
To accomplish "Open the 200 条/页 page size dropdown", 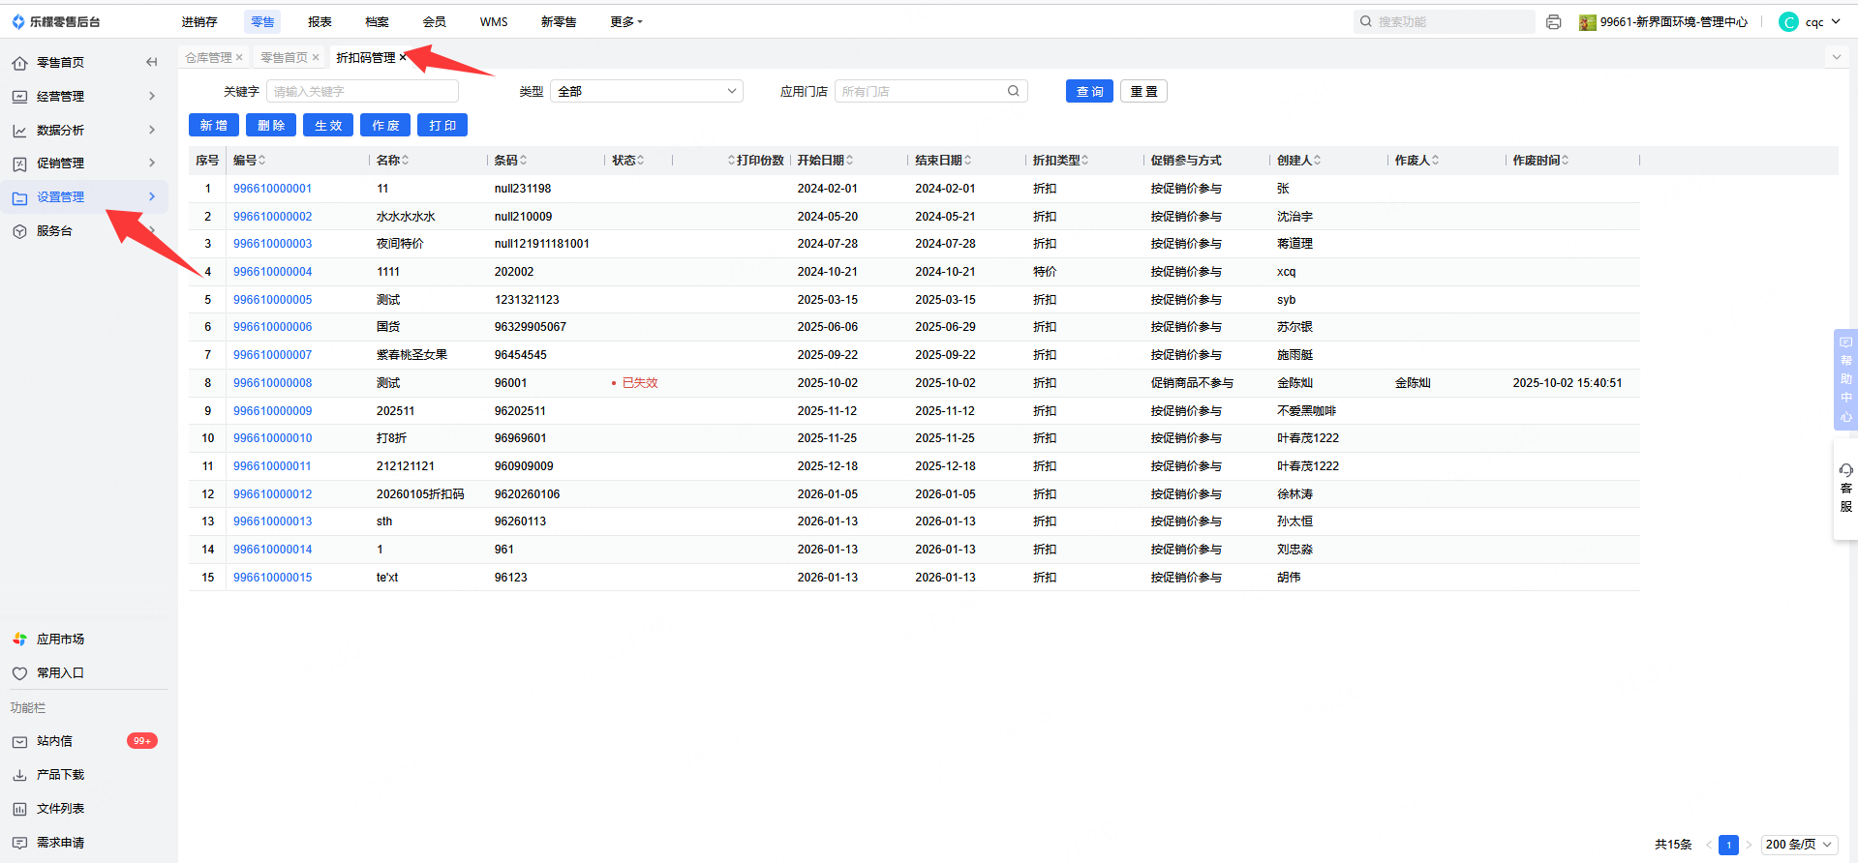I will pyautogui.click(x=1800, y=845).
